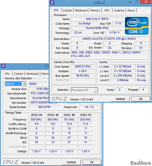The image size is (152, 166).
Task: Select the CPU tab in the front window
Action: 56,10
